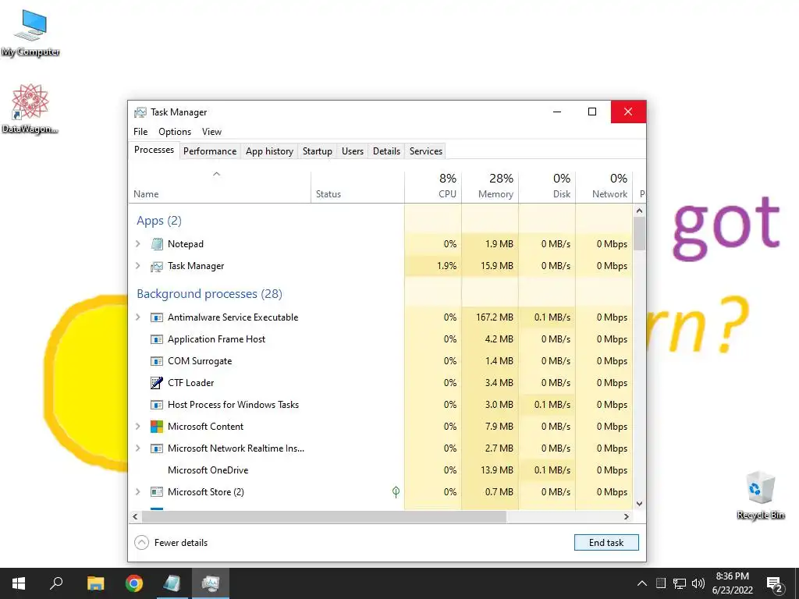Viewport: 799px width, 599px height.
Task: Click Task Manager taskbar button
Action: tap(211, 583)
